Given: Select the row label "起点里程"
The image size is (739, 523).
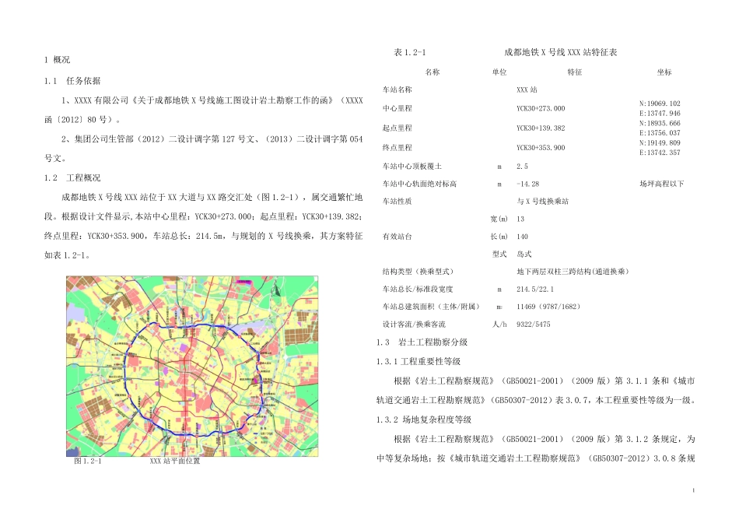Looking at the screenshot, I should 397,128.
